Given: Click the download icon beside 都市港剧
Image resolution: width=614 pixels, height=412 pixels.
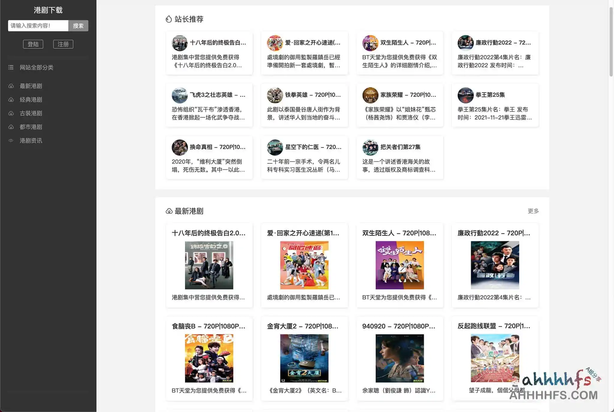Looking at the screenshot, I should 11,127.
